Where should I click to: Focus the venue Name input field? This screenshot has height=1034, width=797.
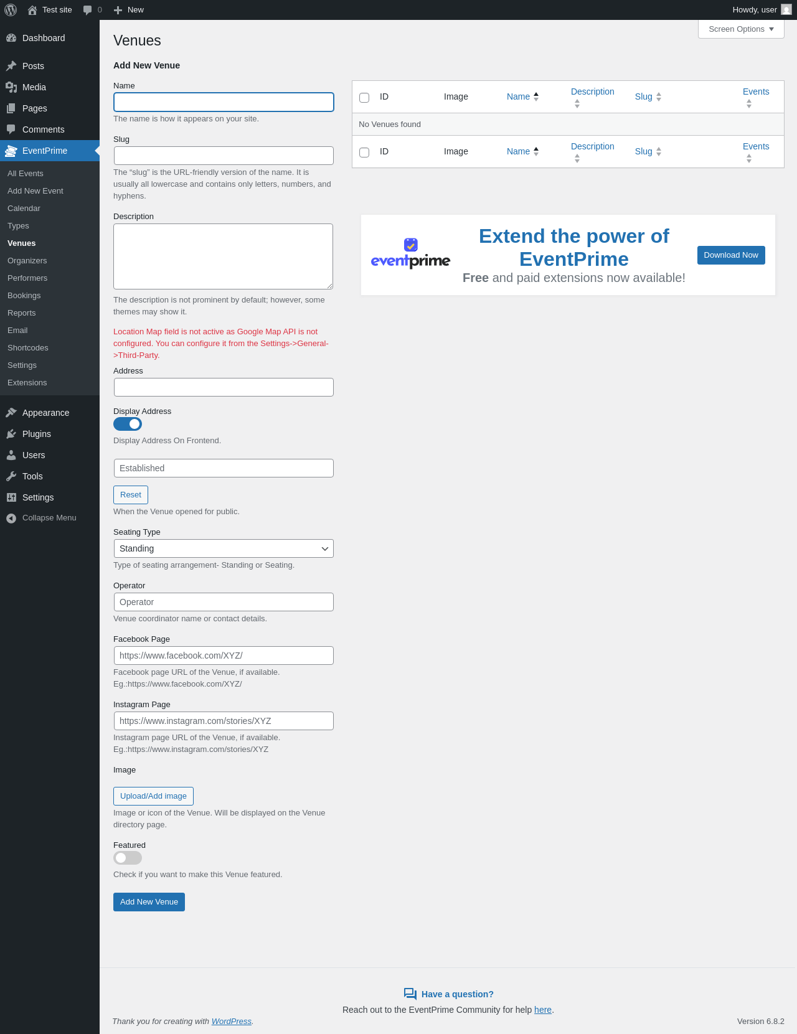point(224,102)
